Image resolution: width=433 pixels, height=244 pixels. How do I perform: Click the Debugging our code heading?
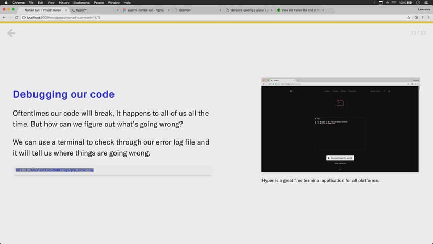coord(63,94)
